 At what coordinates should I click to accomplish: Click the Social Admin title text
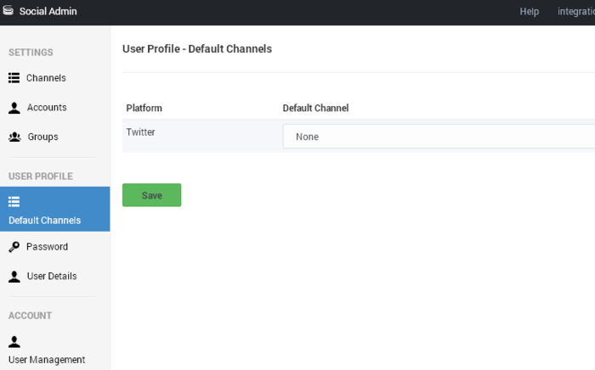(48, 11)
